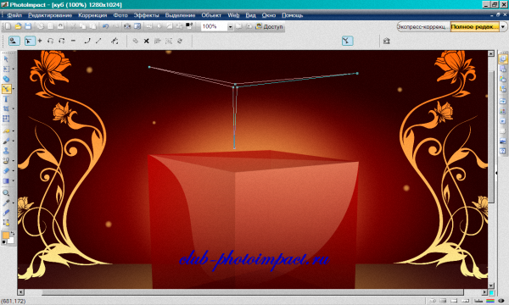Screen dimensions: 509x305
Task: Toggle the highlighted button in attribute bar center
Action: pyautogui.click(x=347, y=41)
